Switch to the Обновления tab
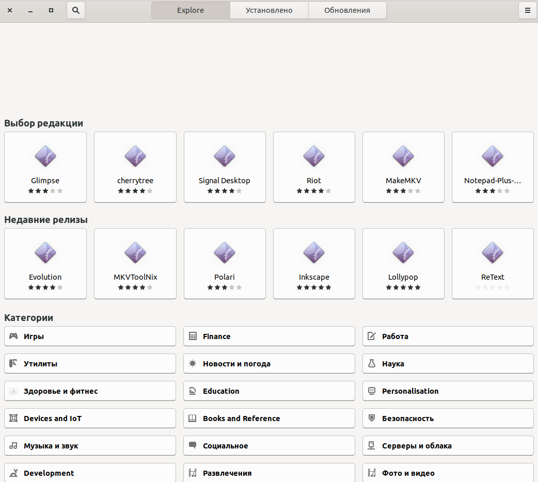Screen dimensions: 538x482 coord(347,10)
